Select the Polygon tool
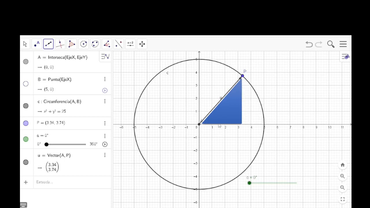The width and height of the screenshot is (370, 208). (x=72, y=44)
